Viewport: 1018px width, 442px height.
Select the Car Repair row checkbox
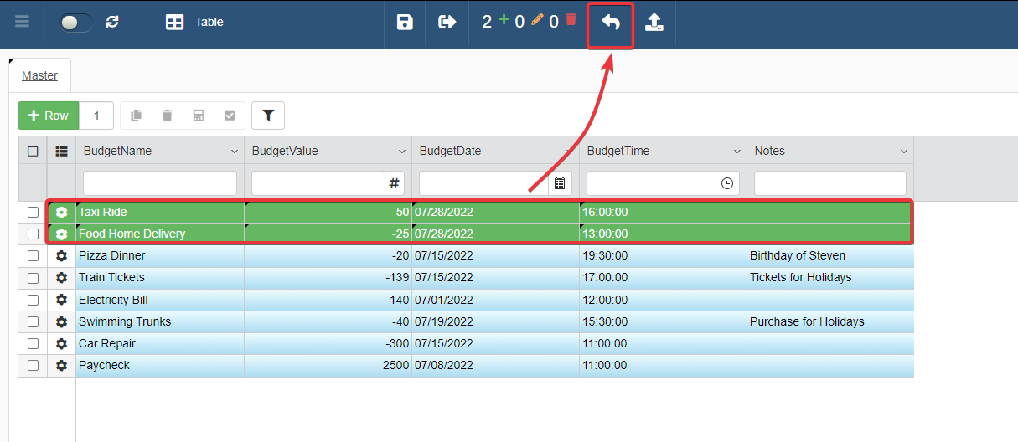(33, 344)
